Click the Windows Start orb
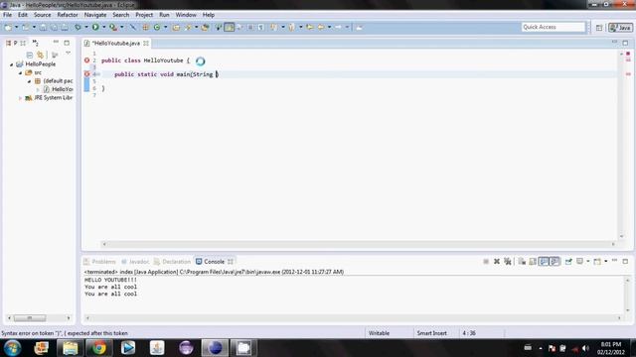 (x=13, y=348)
